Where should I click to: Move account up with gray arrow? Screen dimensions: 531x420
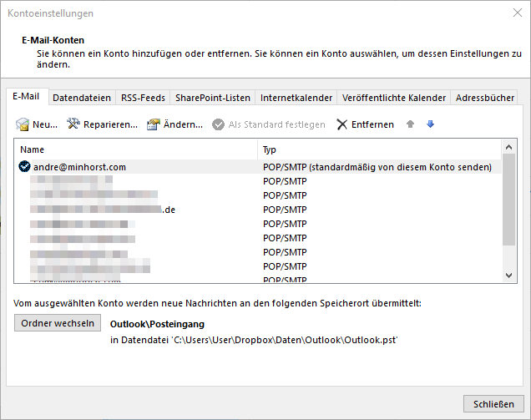coord(410,124)
